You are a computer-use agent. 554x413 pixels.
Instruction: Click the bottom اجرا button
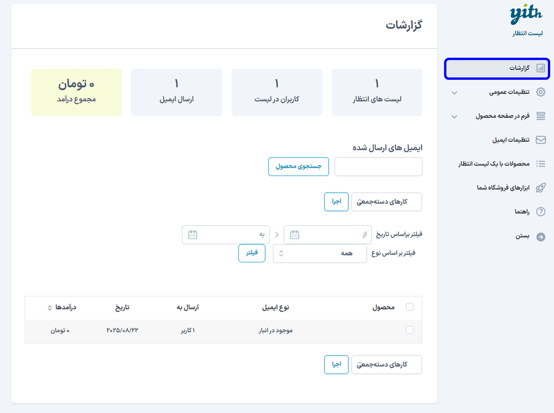tap(336, 365)
